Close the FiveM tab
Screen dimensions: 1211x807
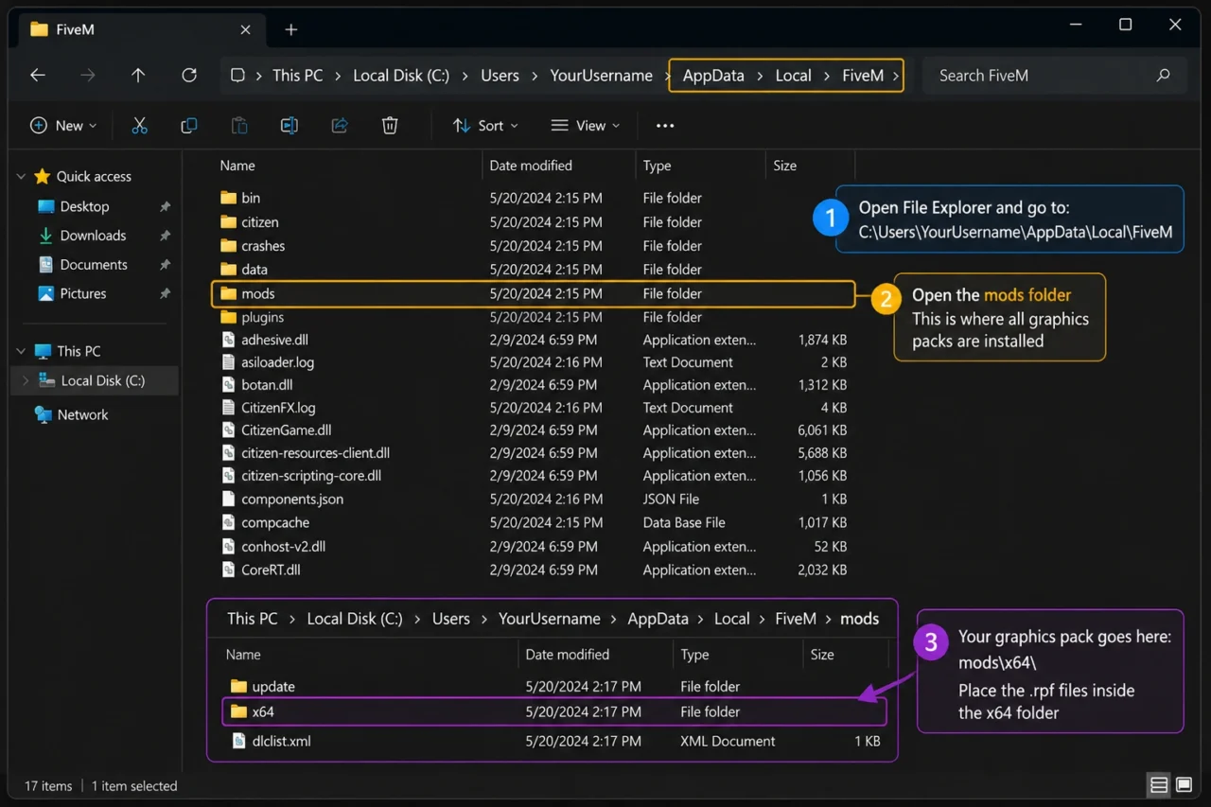click(245, 29)
